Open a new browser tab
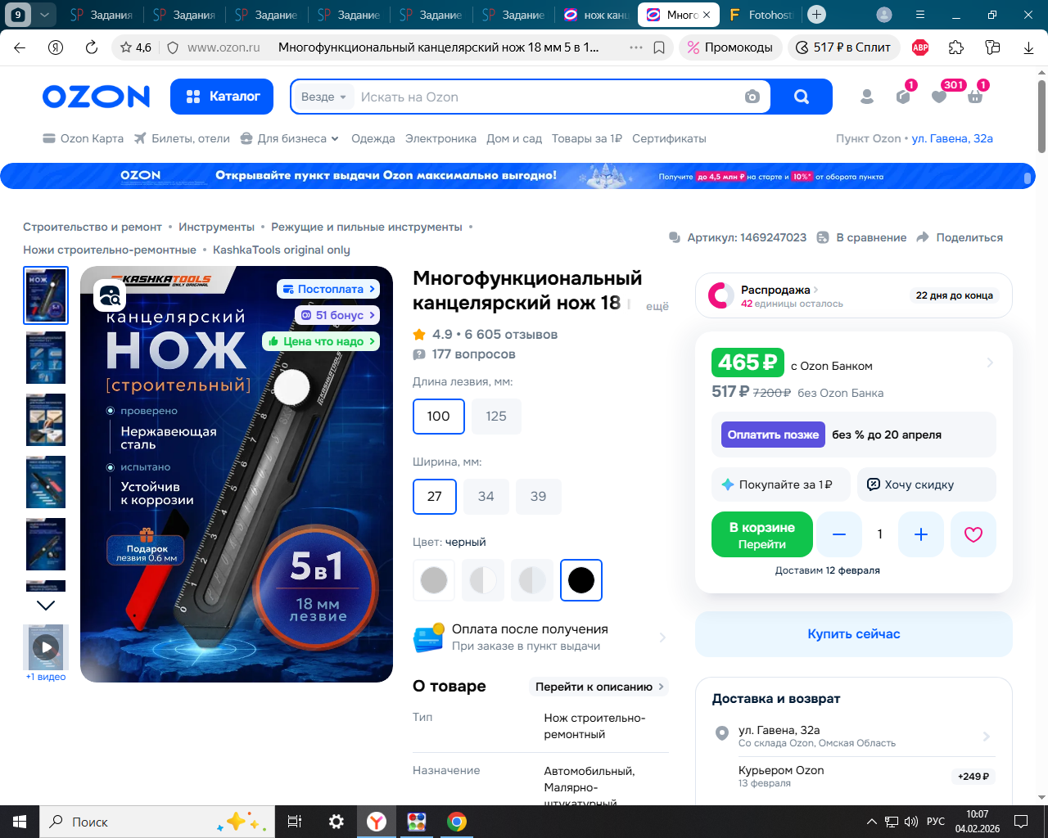The width and height of the screenshot is (1048, 838). coord(816,15)
